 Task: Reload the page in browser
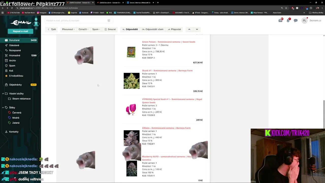coord(12,8)
